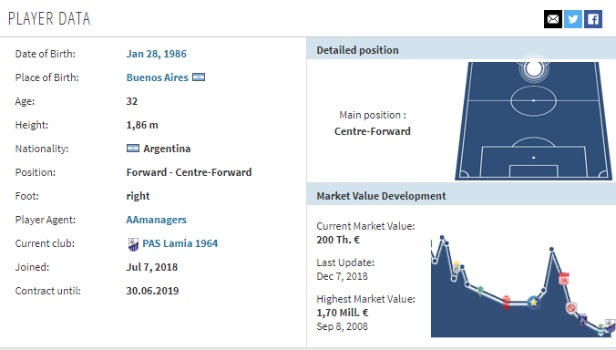Open the AAmanagers player agent link
The image size is (616, 350).
pos(156,220)
